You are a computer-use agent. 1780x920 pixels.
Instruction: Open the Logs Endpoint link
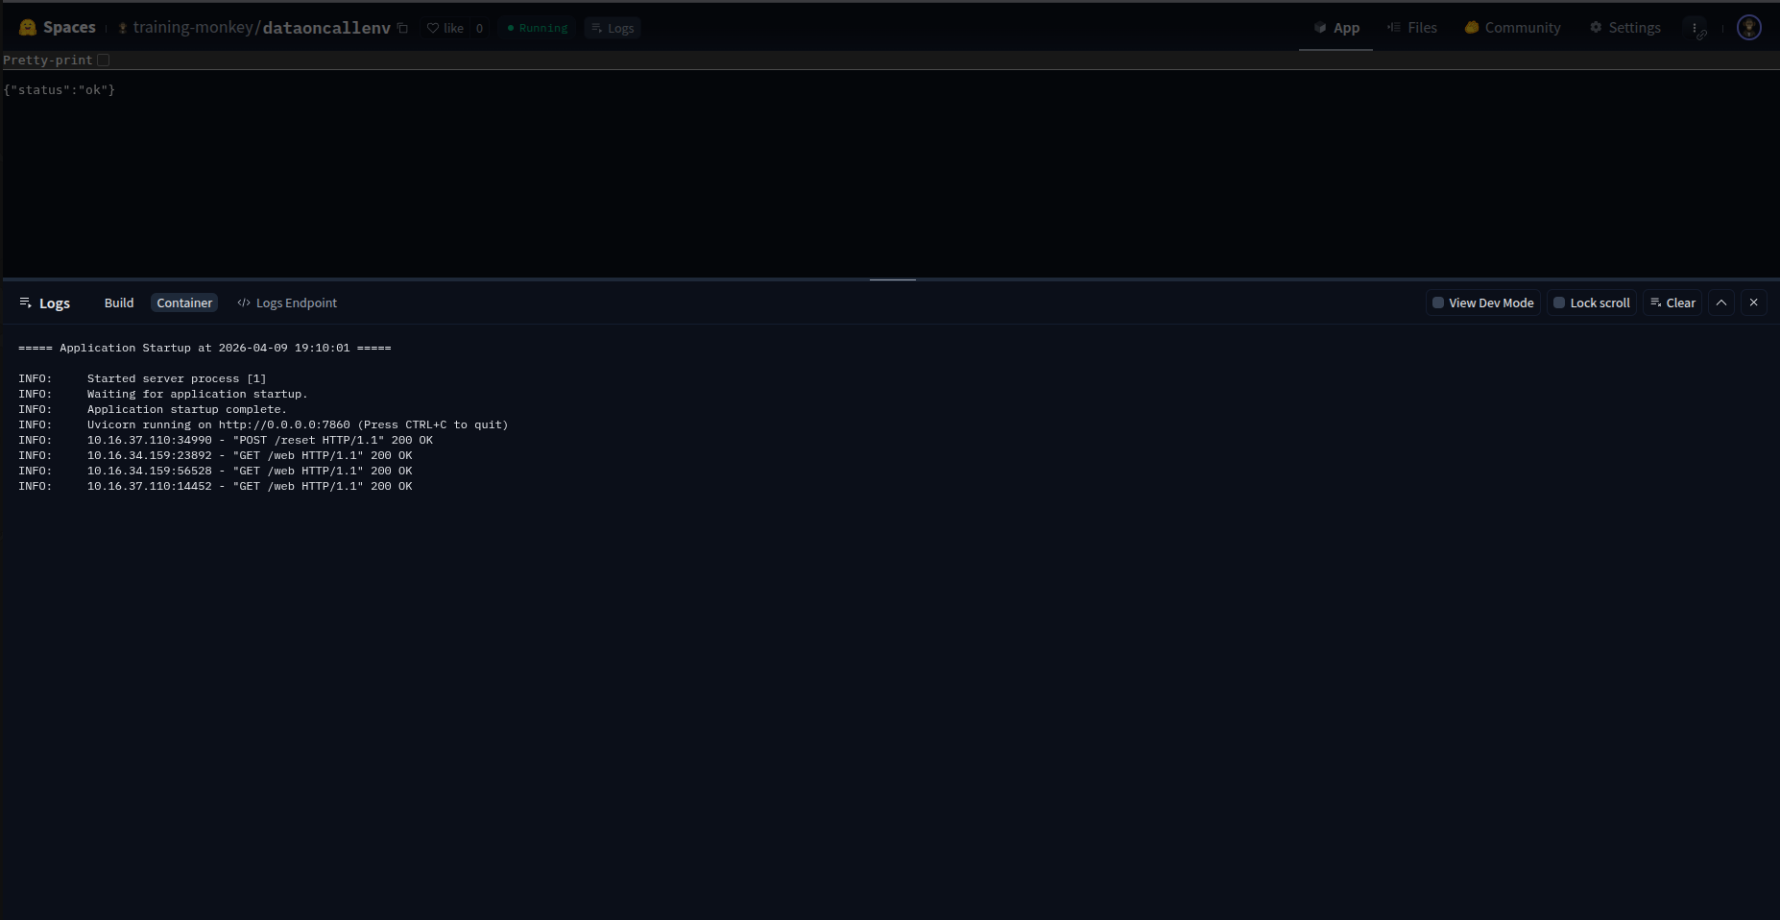[296, 303]
